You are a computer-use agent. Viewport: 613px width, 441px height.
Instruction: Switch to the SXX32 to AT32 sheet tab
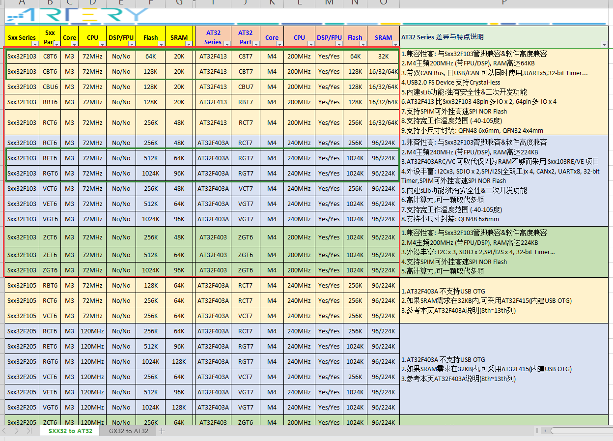tap(70, 431)
